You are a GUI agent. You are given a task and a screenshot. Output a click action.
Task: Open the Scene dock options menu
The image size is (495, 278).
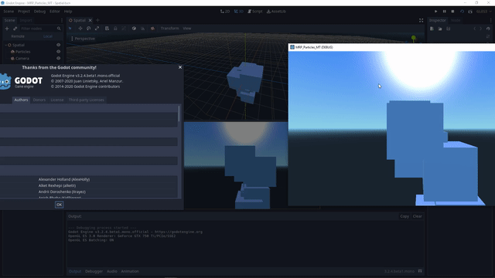click(x=62, y=21)
